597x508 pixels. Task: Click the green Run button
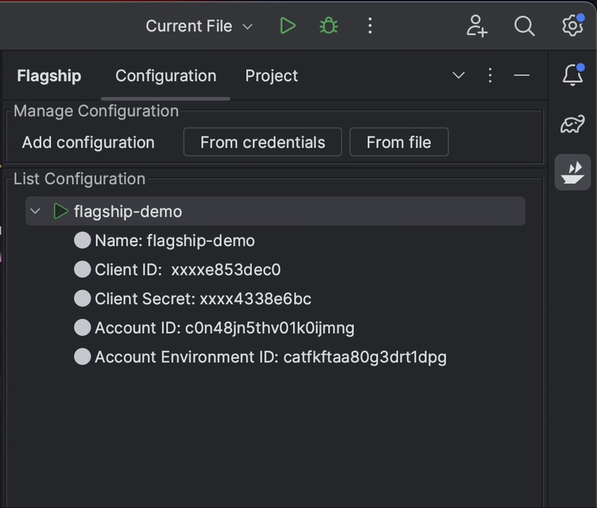pos(287,26)
